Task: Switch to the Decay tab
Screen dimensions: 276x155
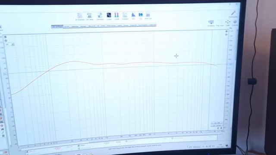Action: [x=126, y=25]
